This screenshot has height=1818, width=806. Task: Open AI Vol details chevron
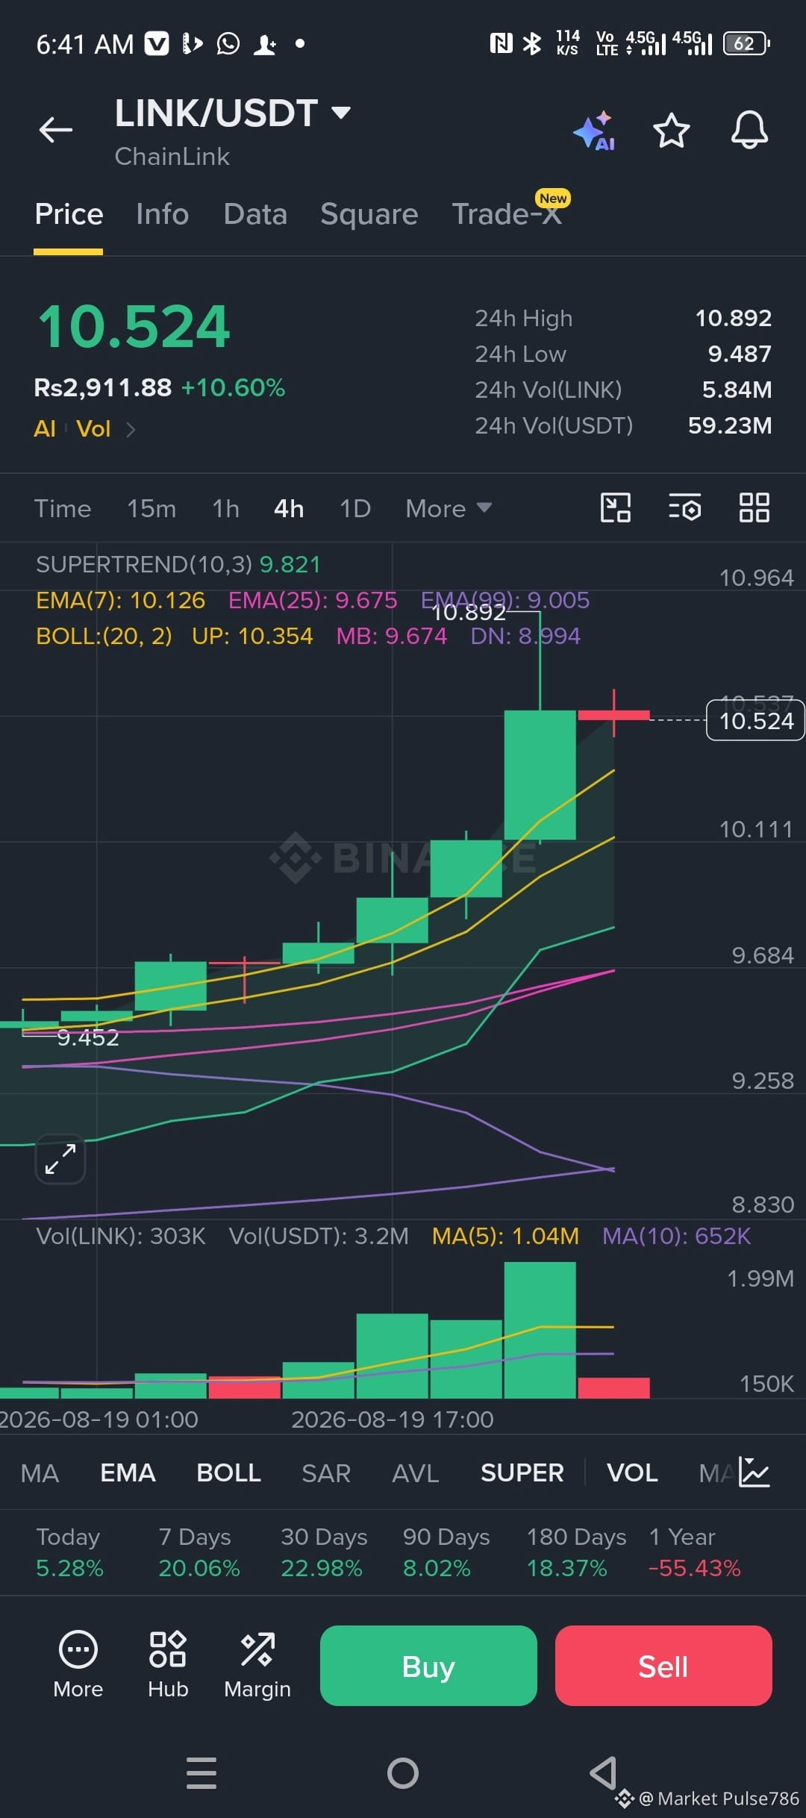tap(131, 429)
